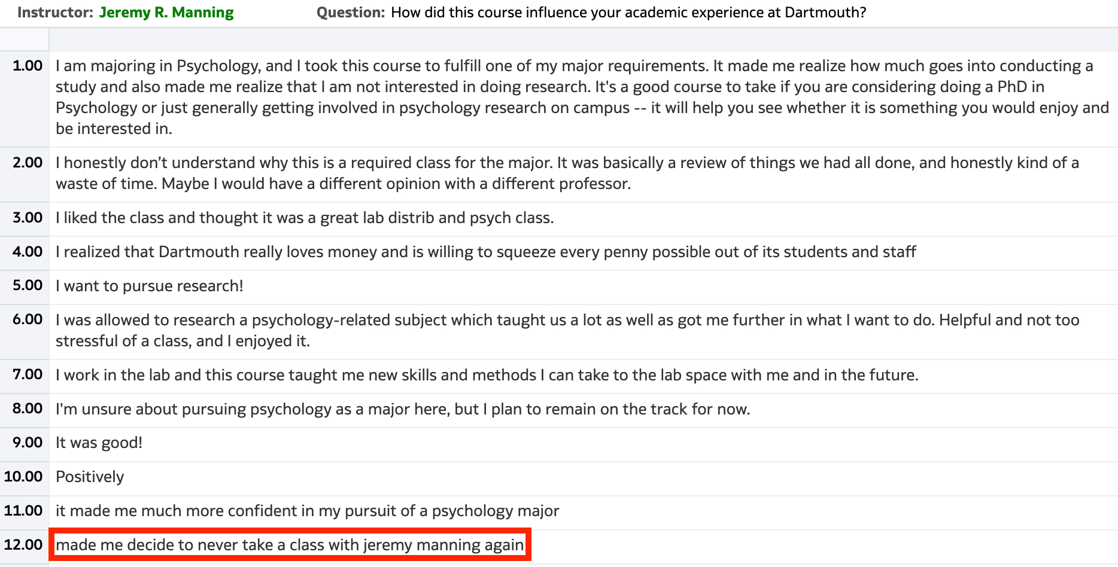Click the empty header cell above row numbers
Image resolution: width=1118 pixels, height=567 pixels.
pos(24,39)
